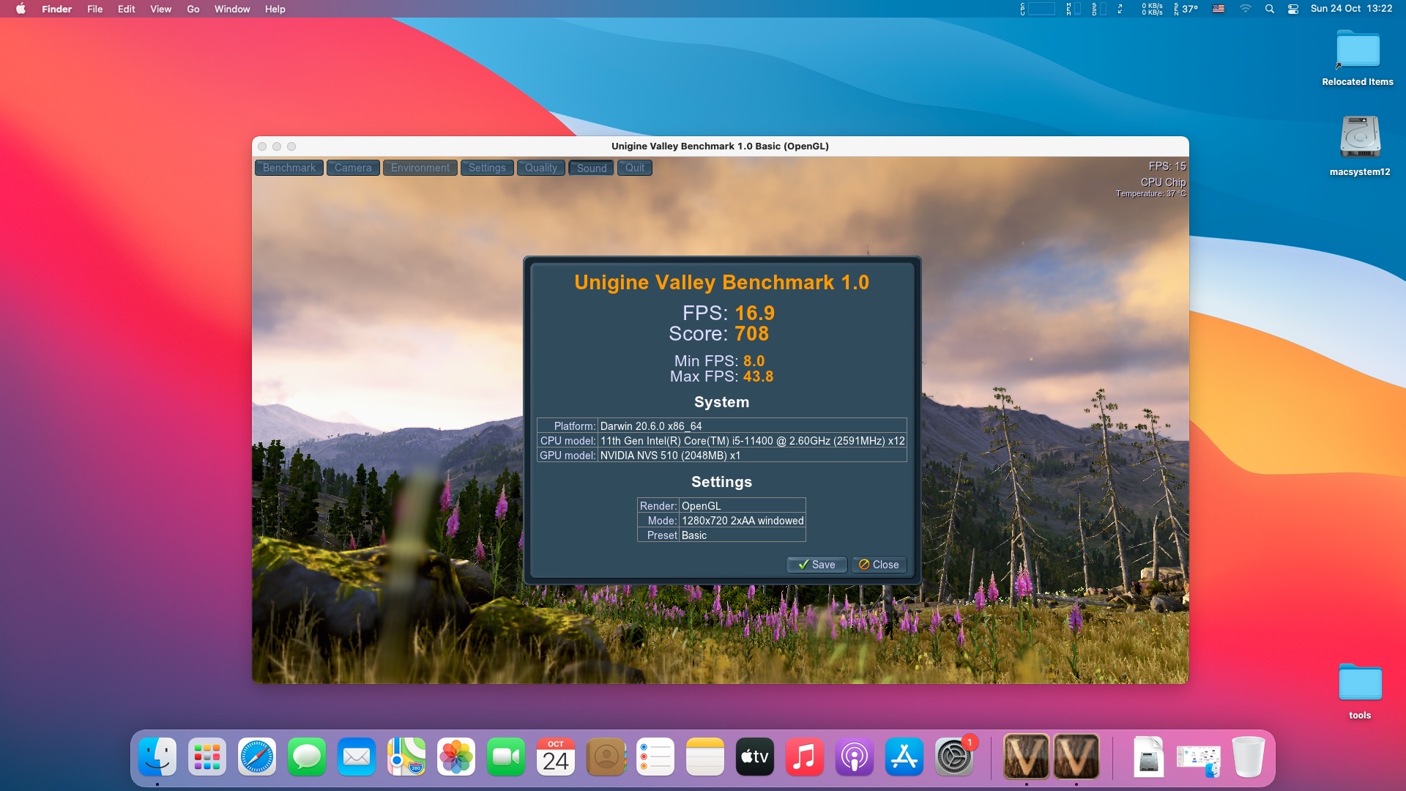This screenshot has width=1406, height=791.
Task: Toggle Control Center in menu bar
Action: [1293, 9]
